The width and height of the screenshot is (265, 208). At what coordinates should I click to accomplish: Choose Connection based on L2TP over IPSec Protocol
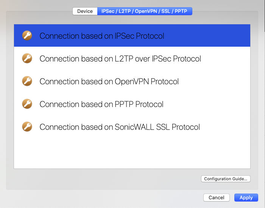[x=132, y=58]
